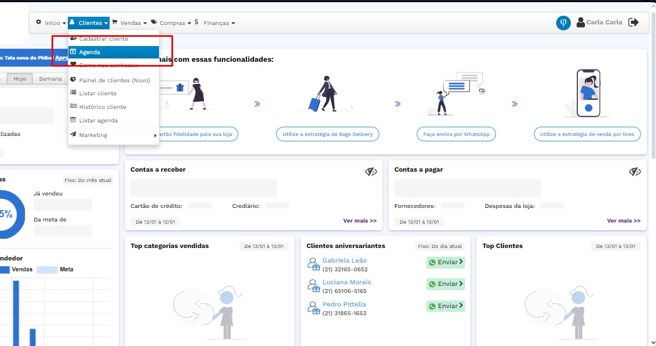Click Ver mais under Contas a receber

tap(360, 221)
